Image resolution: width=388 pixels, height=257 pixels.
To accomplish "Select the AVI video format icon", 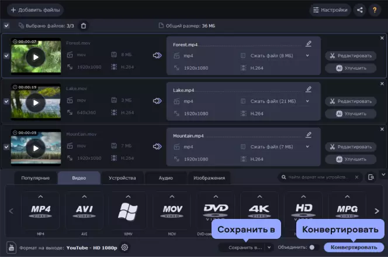I will [x=84, y=211].
